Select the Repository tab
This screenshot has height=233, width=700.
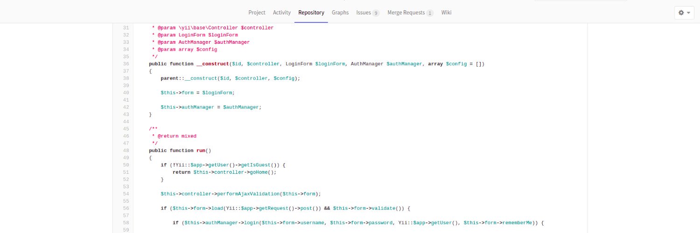(311, 13)
